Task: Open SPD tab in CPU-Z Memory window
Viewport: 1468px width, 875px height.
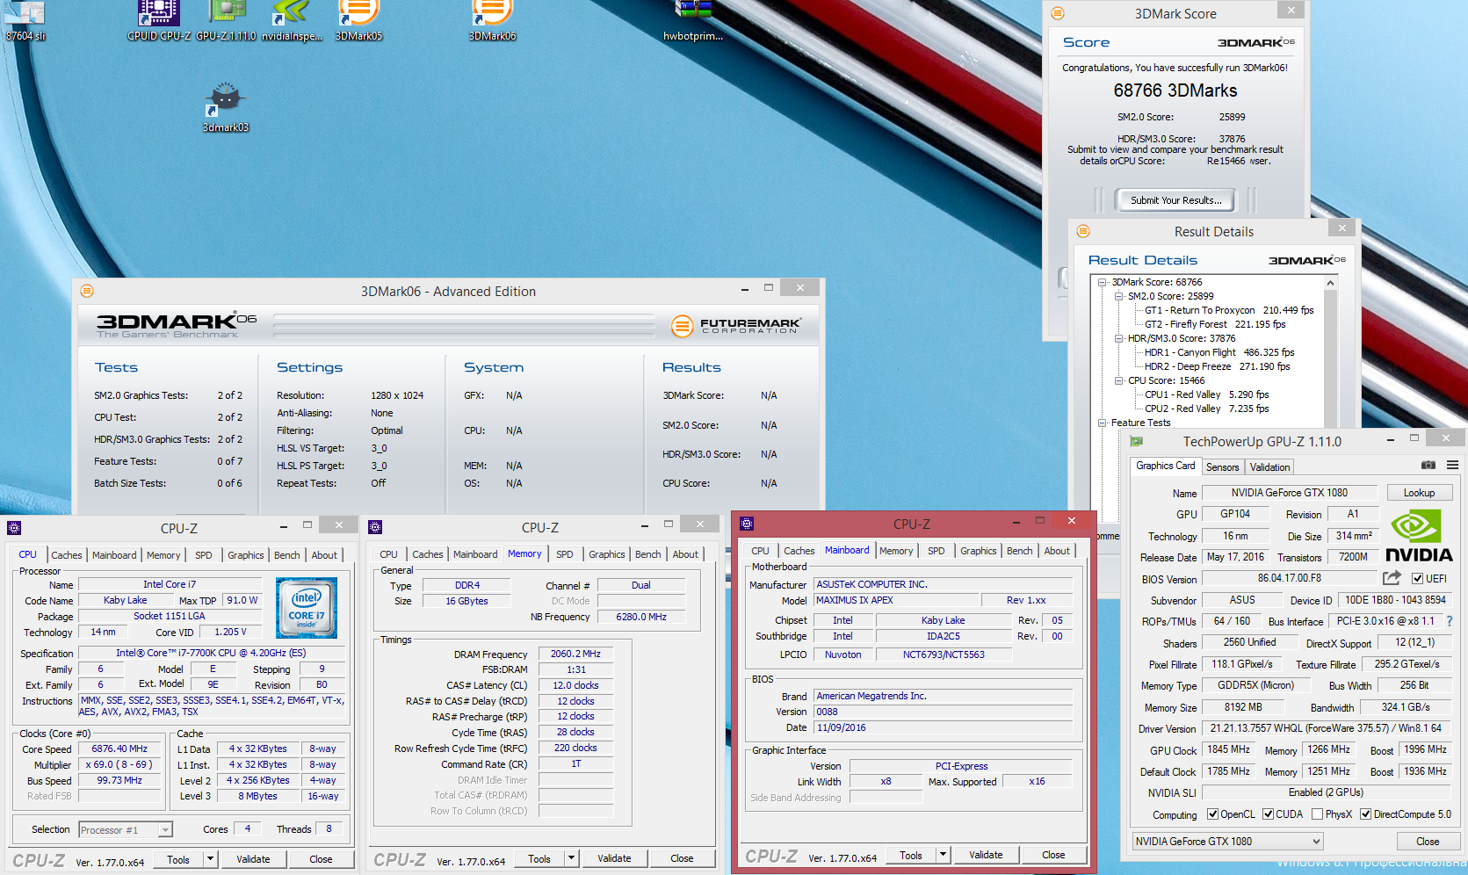Action: [x=564, y=554]
